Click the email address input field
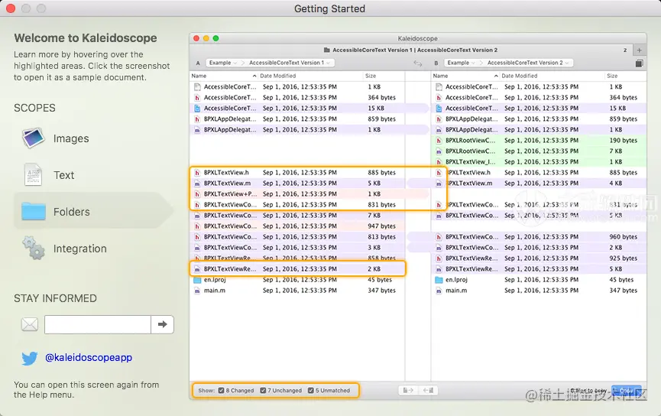 pos(97,324)
